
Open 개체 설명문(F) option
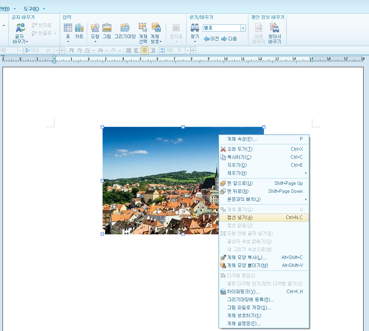[x=264, y=323]
